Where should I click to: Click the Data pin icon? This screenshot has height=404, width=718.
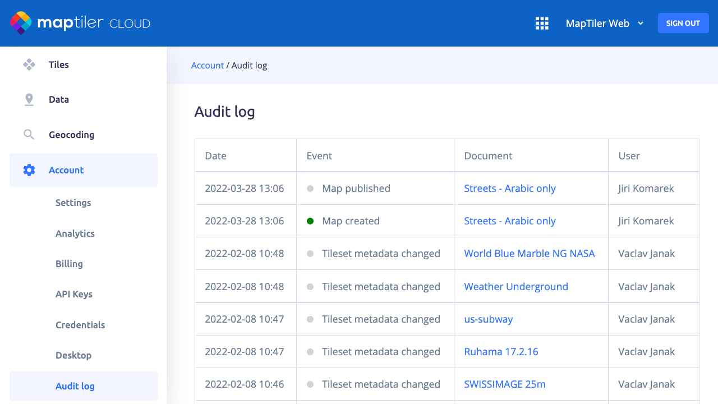coord(29,99)
